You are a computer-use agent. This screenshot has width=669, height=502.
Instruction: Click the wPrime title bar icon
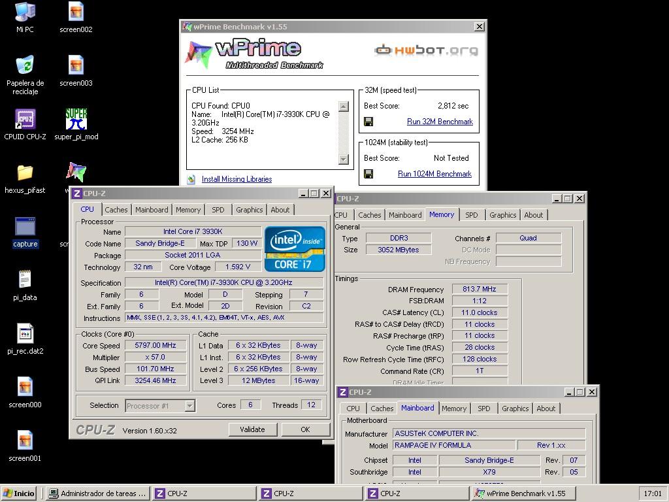(187, 26)
